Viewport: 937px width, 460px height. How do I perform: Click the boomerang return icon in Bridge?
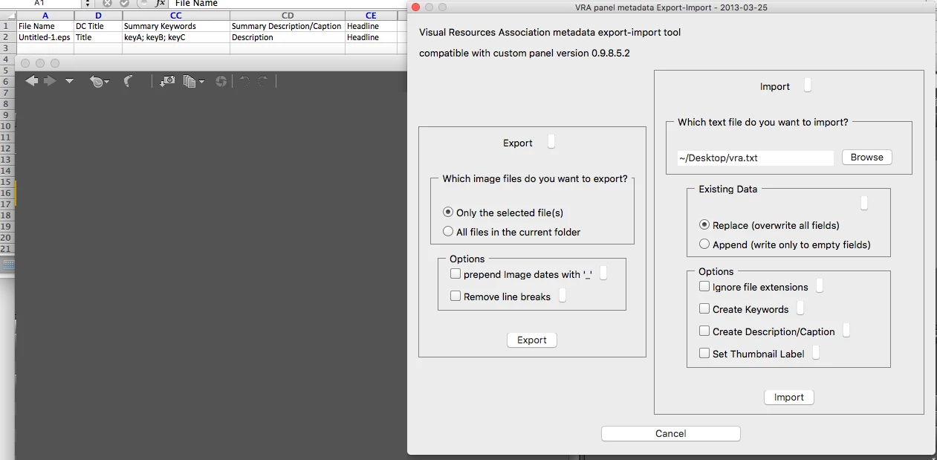click(x=128, y=80)
